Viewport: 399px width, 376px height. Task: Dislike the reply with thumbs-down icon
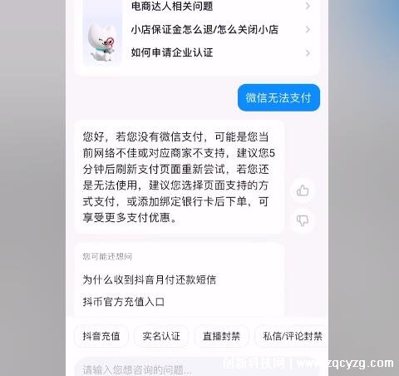click(303, 220)
